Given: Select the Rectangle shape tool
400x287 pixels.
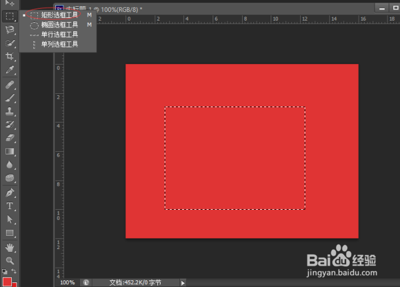Looking at the screenshot, I should [10, 232].
